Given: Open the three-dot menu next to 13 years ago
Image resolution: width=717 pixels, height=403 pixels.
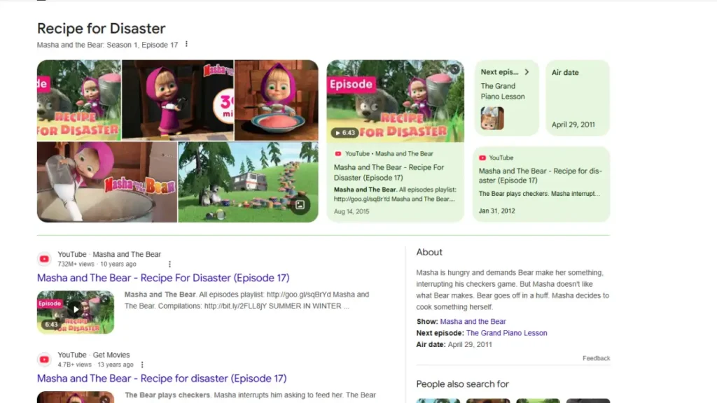Looking at the screenshot, I should [x=142, y=365].
